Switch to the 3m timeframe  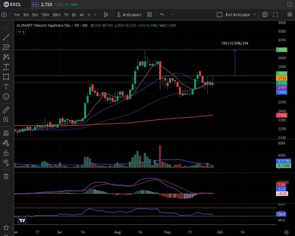(26, 15)
